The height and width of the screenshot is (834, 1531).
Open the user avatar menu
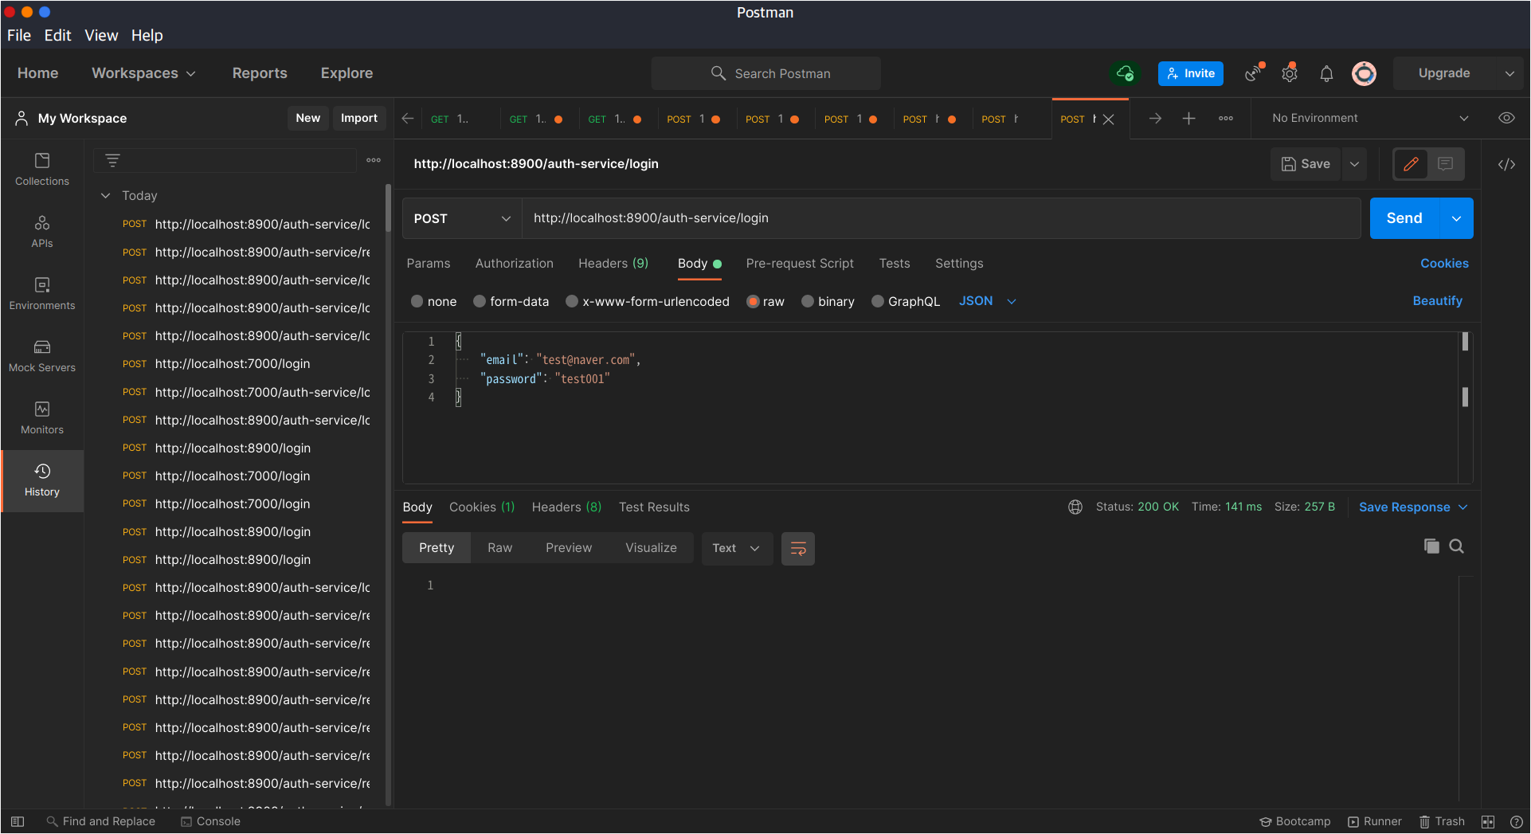1364,73
